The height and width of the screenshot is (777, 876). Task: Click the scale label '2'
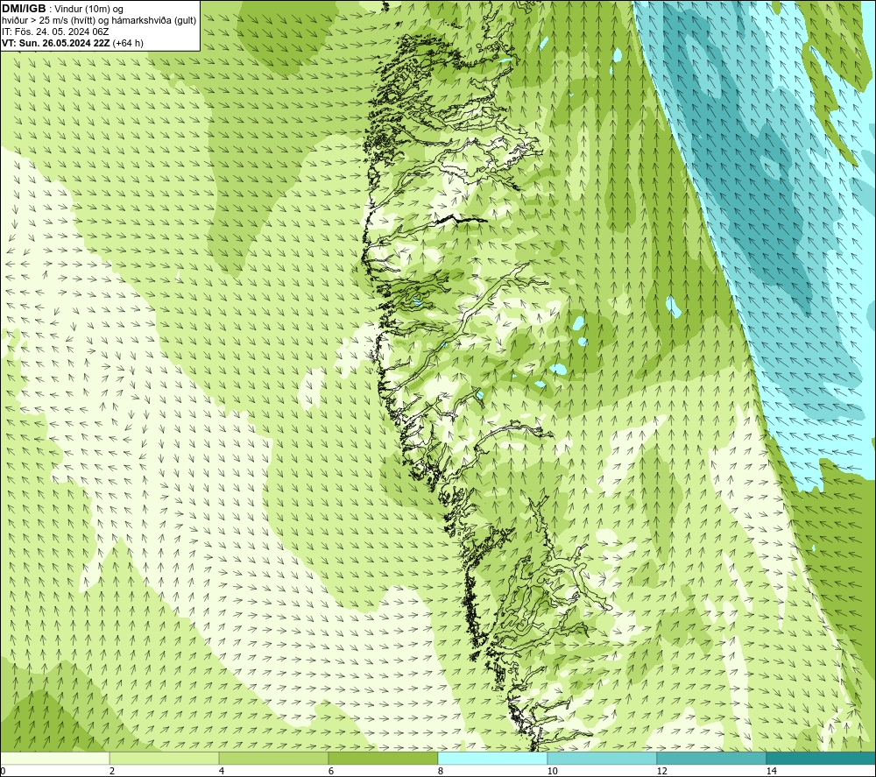pyautogui.click(x=112, y=771)
